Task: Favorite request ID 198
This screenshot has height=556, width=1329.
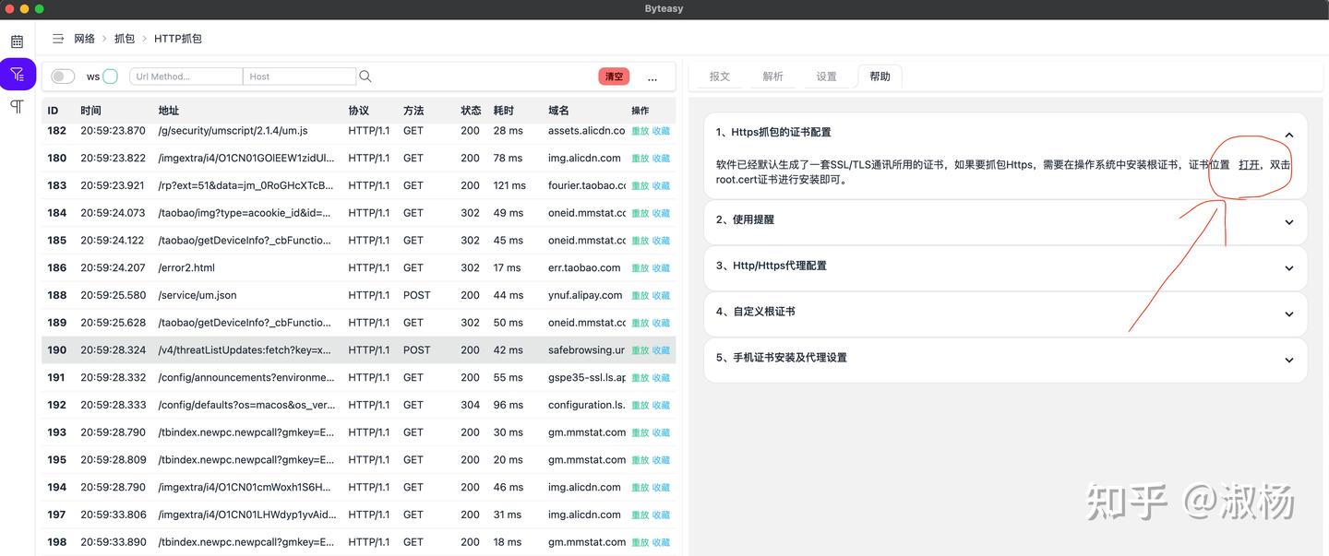Action: tap(661, 543)
